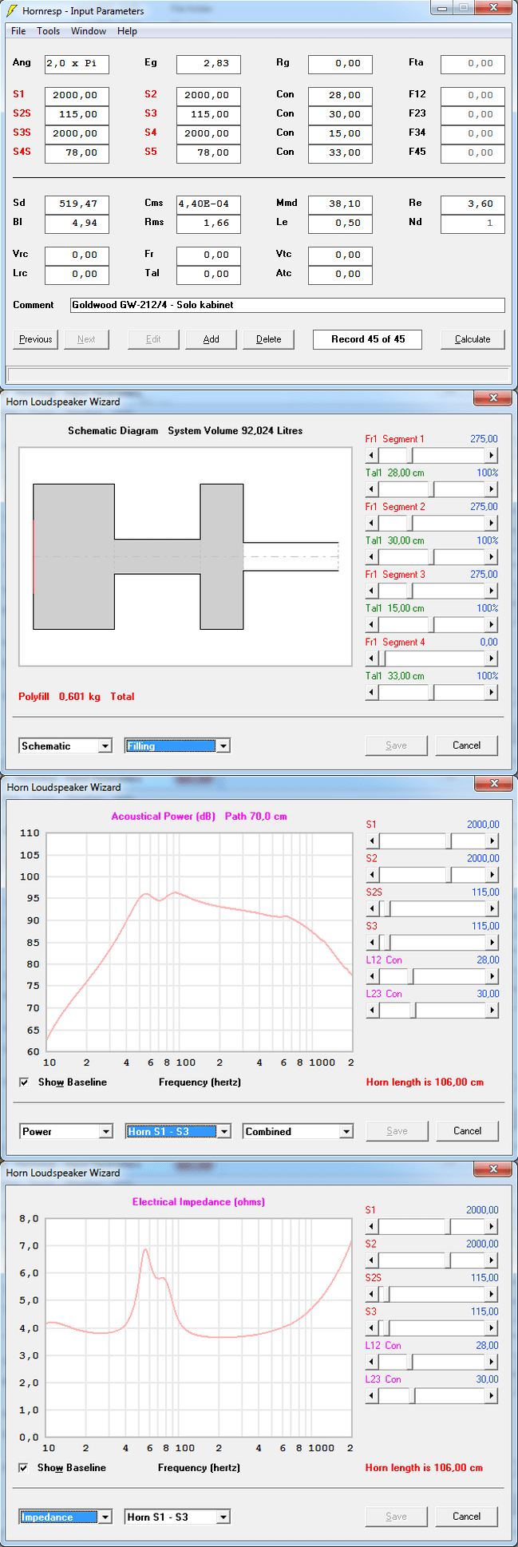The image size is (518, 1547).
Task: Close the Electrical Impedance wizard window
Action: pyautogui.click(x=493, y=1169)
